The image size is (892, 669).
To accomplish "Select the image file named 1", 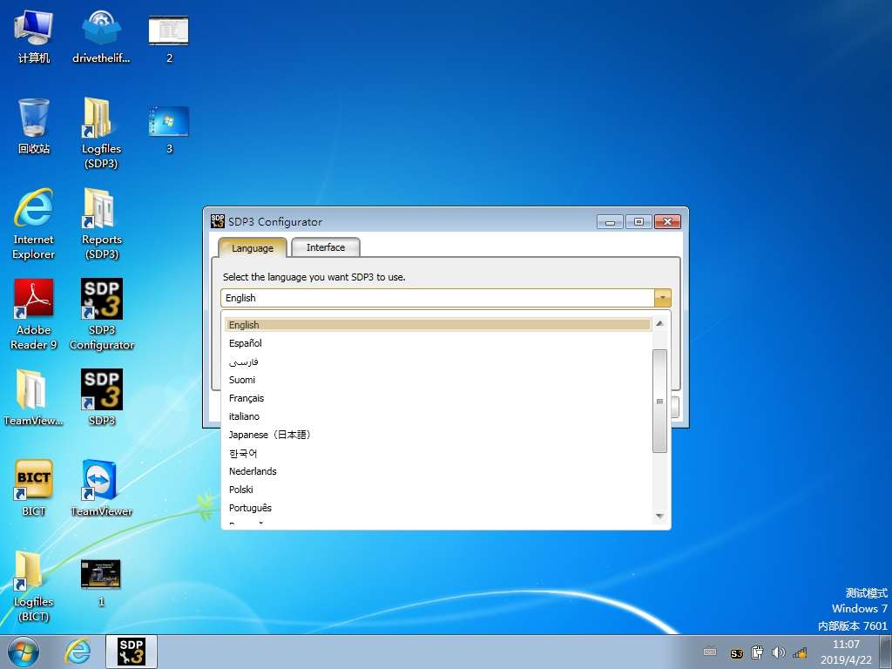I will pyautogui.click(x=101, y=582).
